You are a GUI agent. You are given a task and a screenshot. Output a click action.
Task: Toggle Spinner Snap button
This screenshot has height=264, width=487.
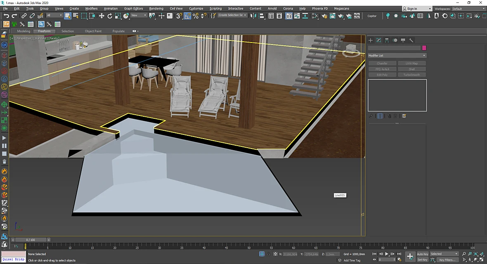[x=203, y=16]
